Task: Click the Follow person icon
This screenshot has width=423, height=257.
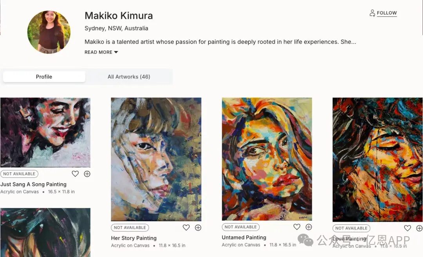Action: (372, 13)
